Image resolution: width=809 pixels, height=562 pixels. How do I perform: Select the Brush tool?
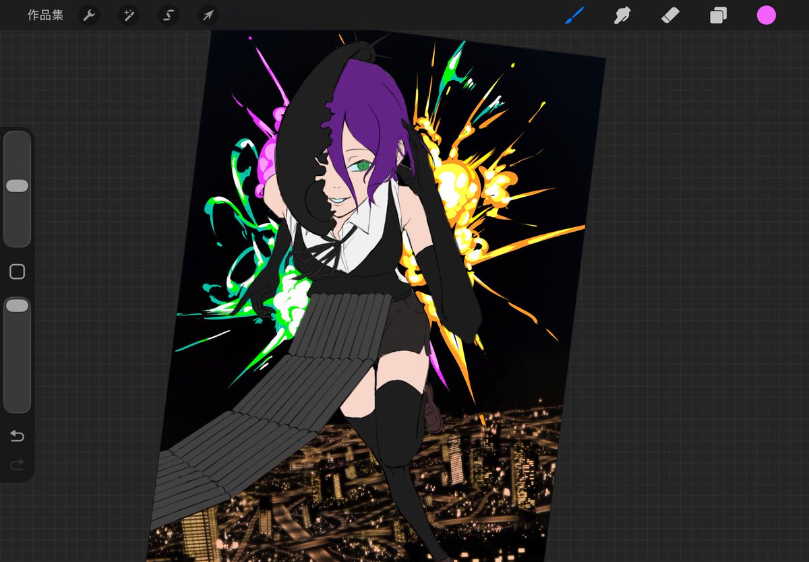point(574,15)
